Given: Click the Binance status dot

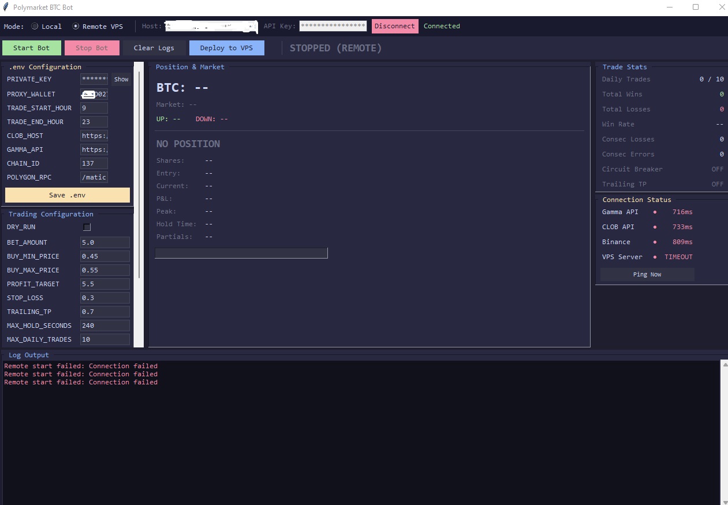Looking at the screenshot, I should (x=655, y=242).
